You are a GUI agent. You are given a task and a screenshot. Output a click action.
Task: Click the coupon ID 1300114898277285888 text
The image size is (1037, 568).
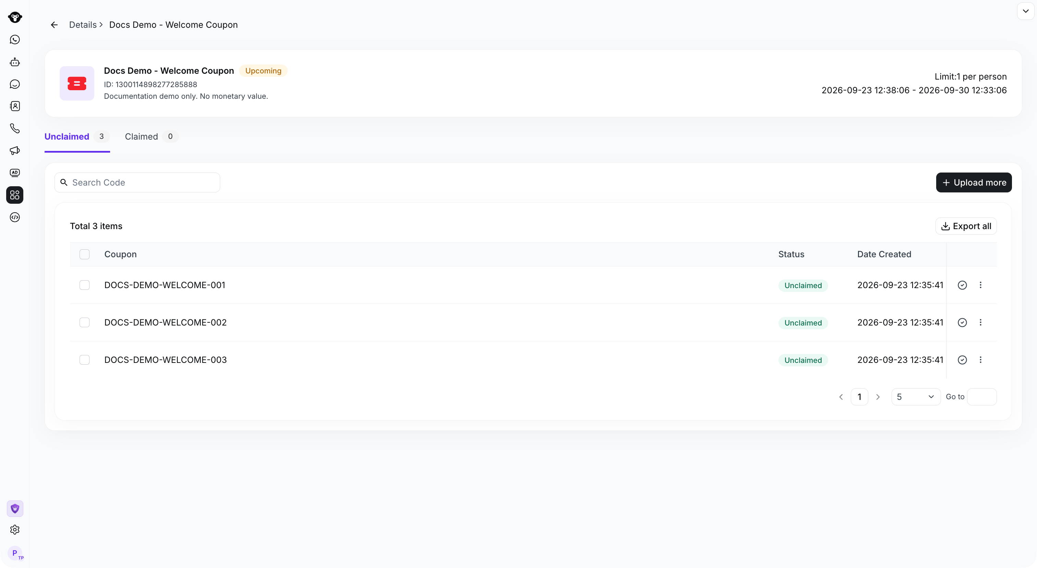click(x=151, y=84)
